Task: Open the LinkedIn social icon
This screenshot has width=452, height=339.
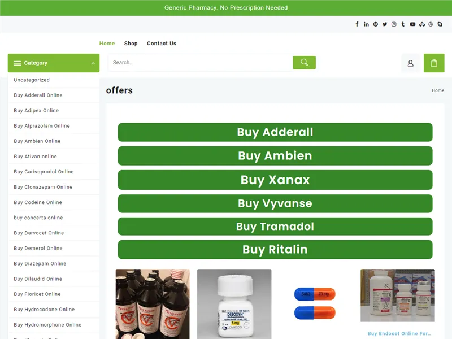Action: (366, 24)
